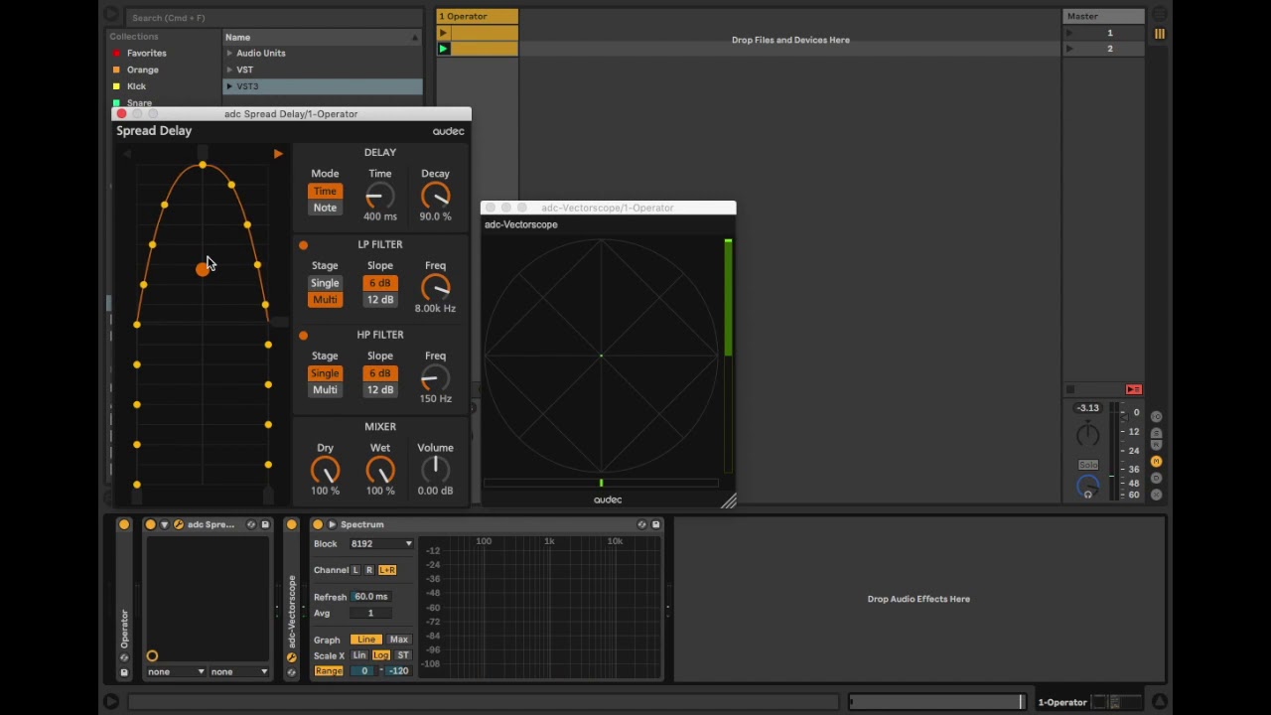Set HP Filter stage to Multi
Screen dimensions: 1271x715
pyautogui.click(x=325, y=389)
